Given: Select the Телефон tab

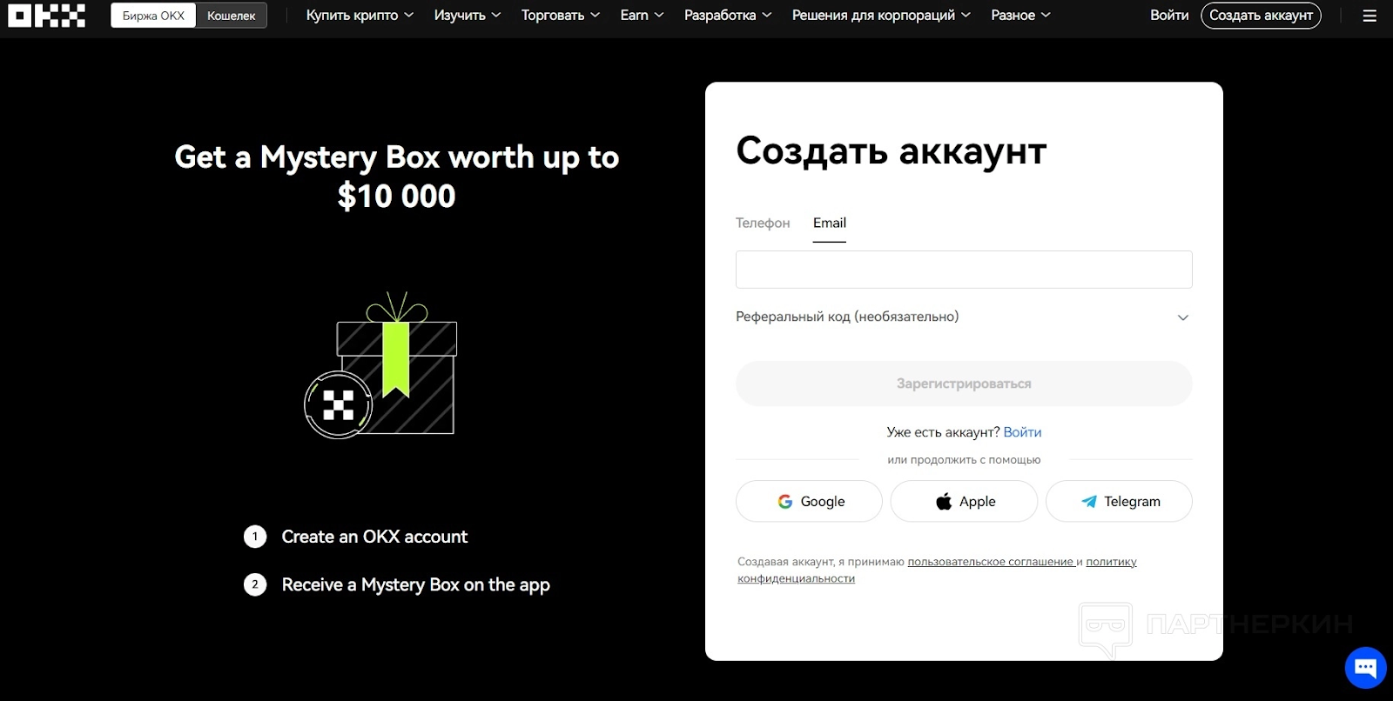Looking at the screenshot, I should (763, 224).
